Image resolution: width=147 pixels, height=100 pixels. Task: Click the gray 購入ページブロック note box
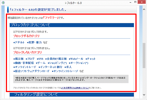[x=71, y=79]
